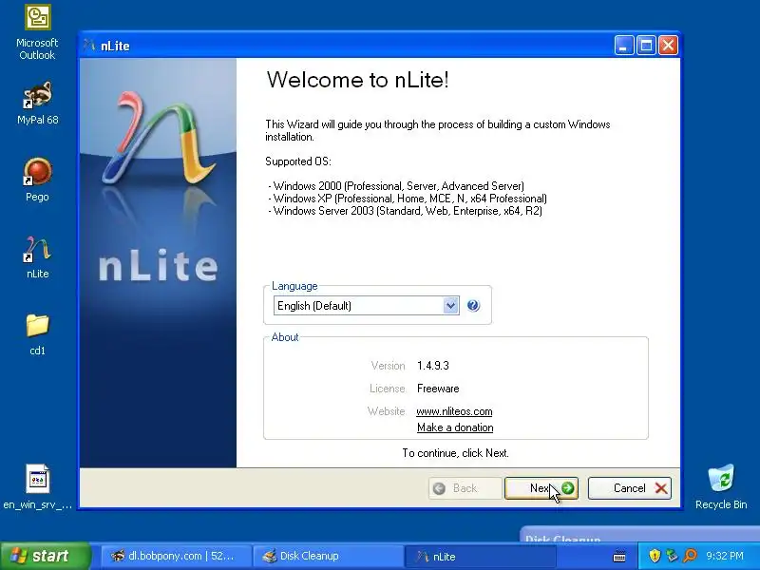The width and height of the screenshot is (760, 570).
Task: Select the MyPal 68 desktop shortcut
Action: tap(37, 104)
